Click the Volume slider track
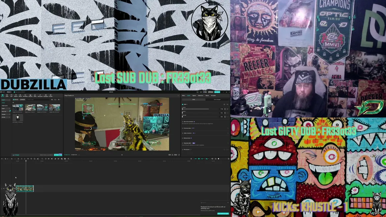This screenshot has width=386, height=217. click(x=201, y=109)
